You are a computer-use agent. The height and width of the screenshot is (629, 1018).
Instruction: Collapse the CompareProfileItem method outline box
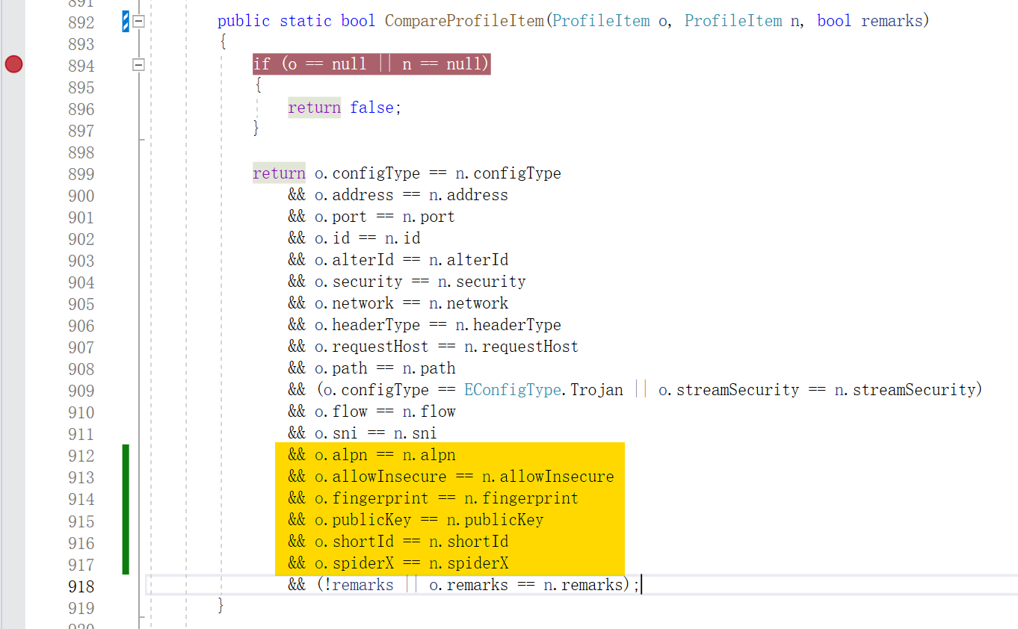click(x=138, y=22)
